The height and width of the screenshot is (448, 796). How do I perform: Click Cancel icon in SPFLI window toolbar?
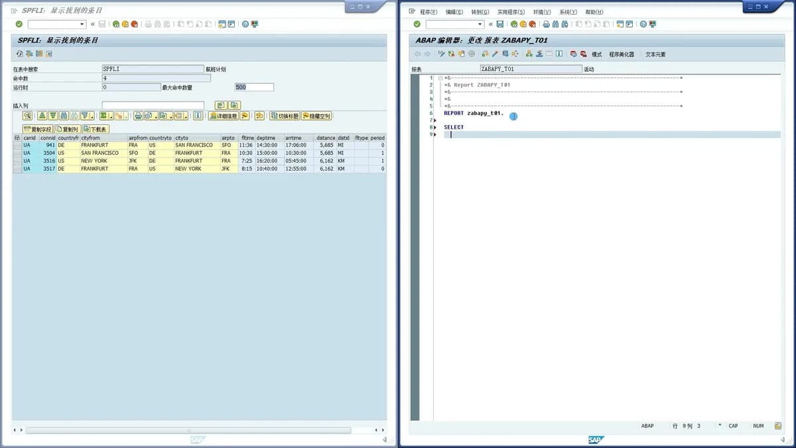[134, 24]
